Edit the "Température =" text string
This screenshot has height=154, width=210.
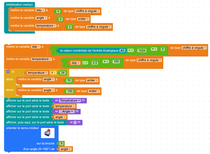(x=70, y=101)
